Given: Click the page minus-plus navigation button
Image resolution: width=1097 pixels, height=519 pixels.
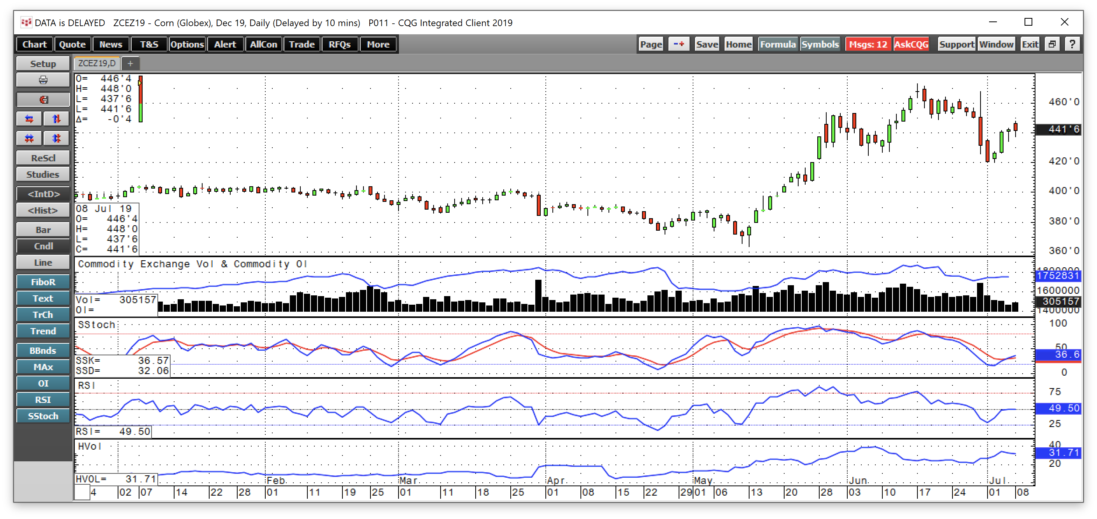Looking at the screenshot, I should pos(679,44).
